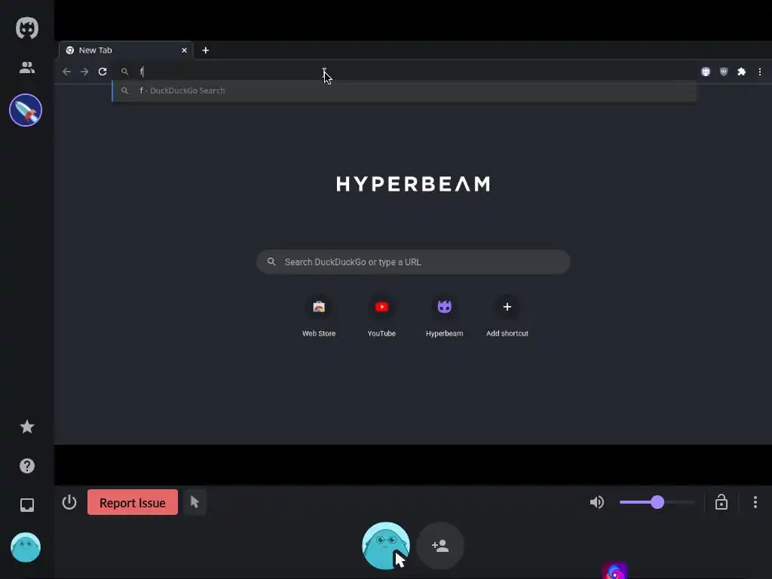Select the teal participant avatar at bottom

point(385,546)
